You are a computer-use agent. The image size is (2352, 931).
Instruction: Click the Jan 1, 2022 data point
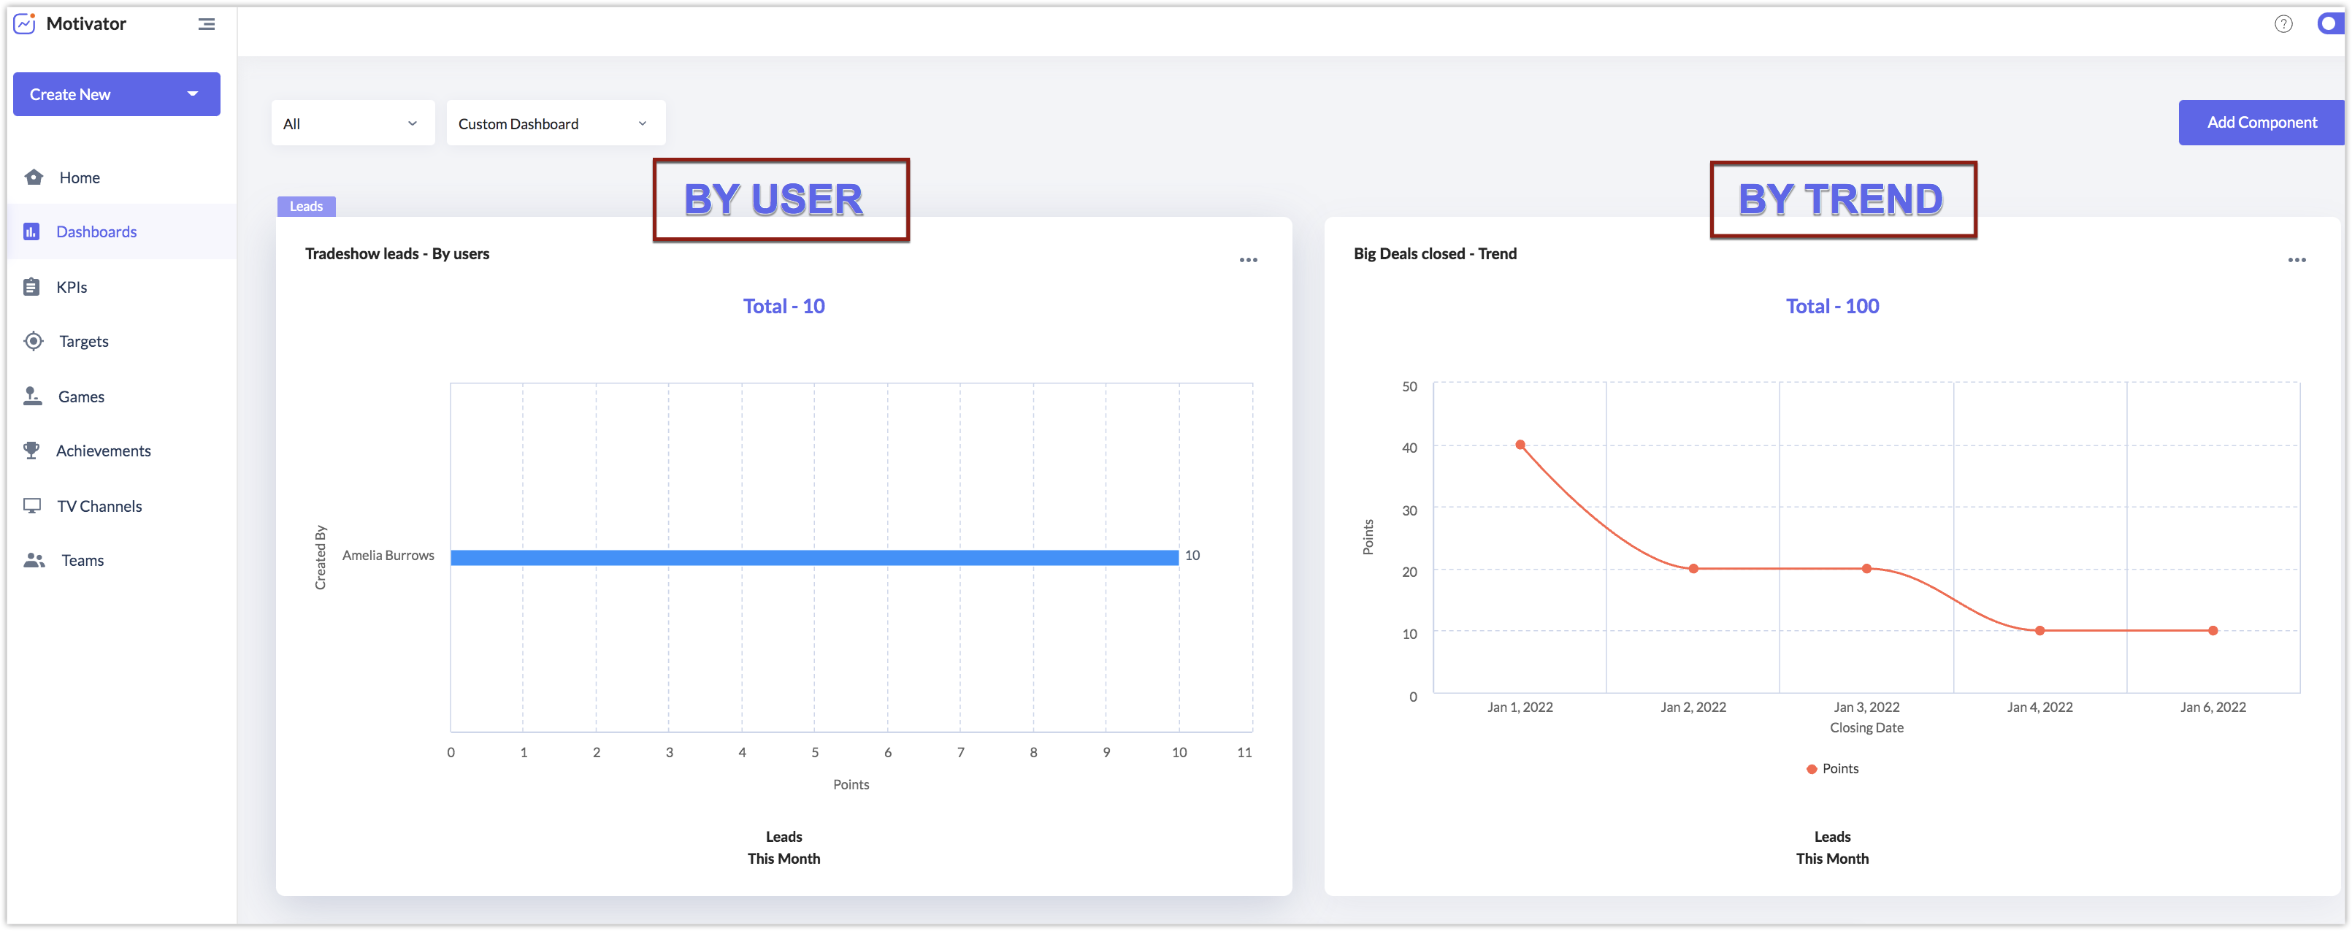point(1520,445)
